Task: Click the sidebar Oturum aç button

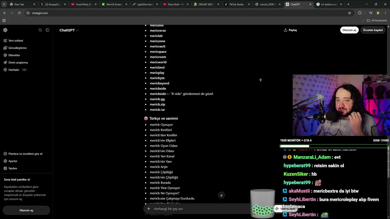Action: coord(27,210)
